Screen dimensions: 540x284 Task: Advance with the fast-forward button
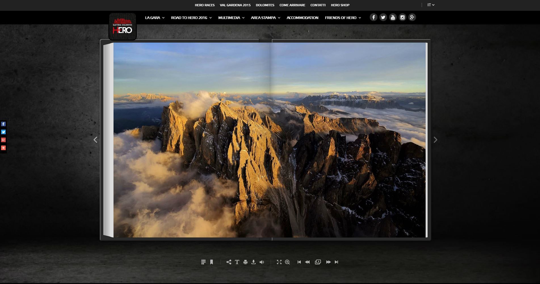click(328, 262)
